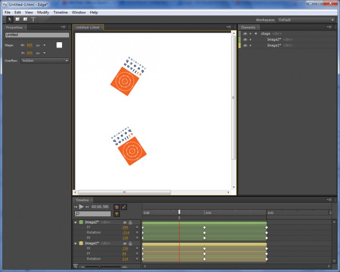
Task: Click the stage width value 800
Action: point(30,45)
